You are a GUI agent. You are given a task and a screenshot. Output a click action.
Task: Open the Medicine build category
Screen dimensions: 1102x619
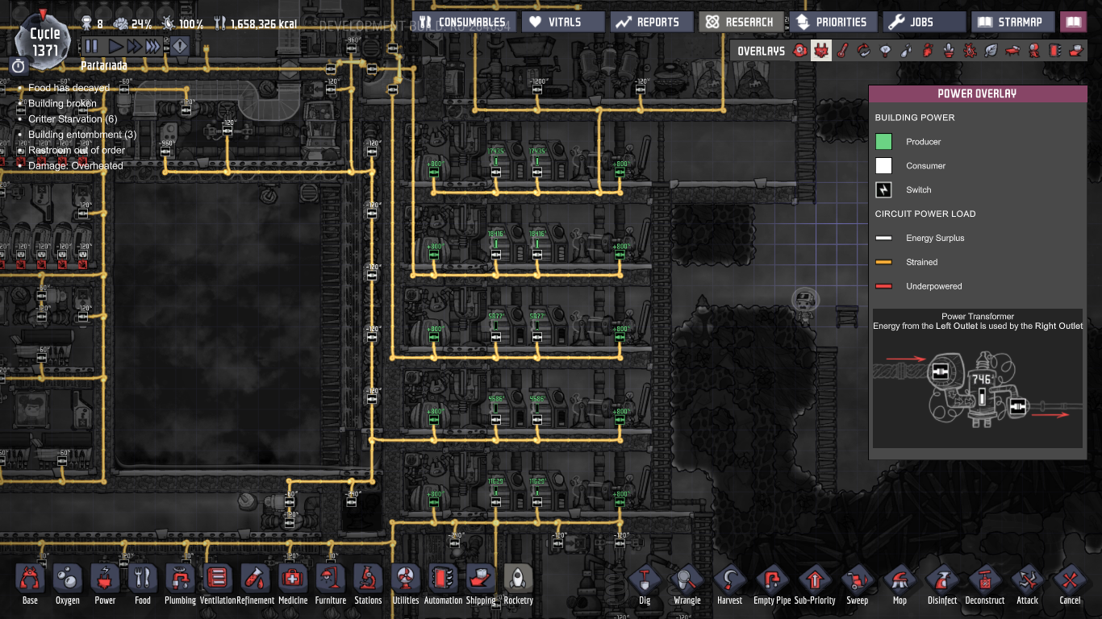click(293, 584)
